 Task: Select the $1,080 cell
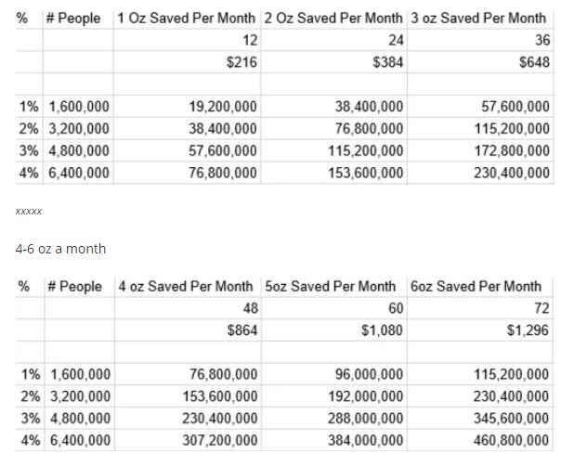(x=382, y=330)
